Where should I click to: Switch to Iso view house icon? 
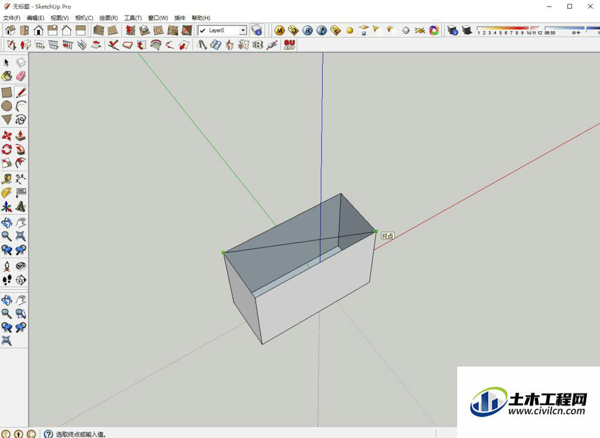pyautogui.click(x=10, y=30)
